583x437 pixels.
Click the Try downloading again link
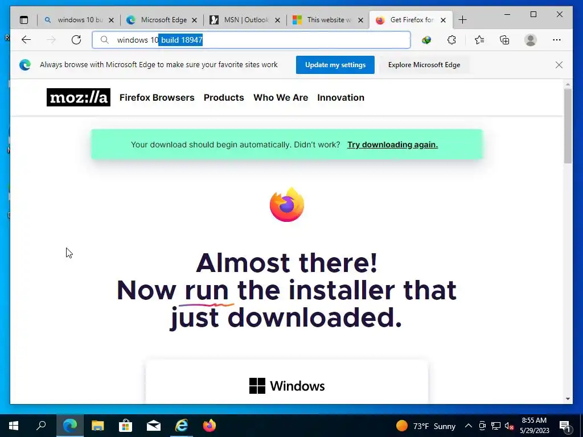(x=392, y=145)
